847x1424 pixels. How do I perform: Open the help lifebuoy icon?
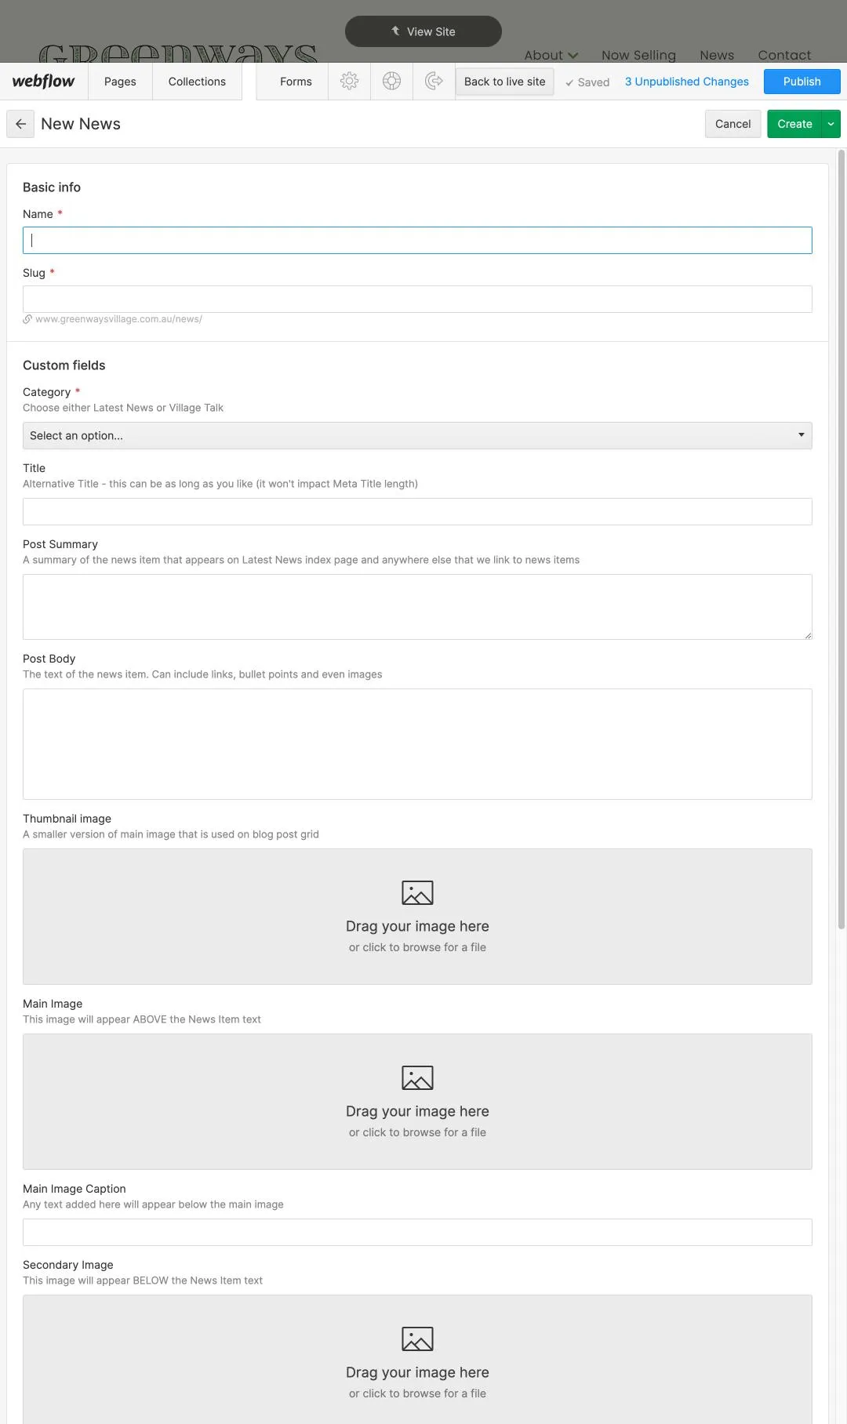391,81
